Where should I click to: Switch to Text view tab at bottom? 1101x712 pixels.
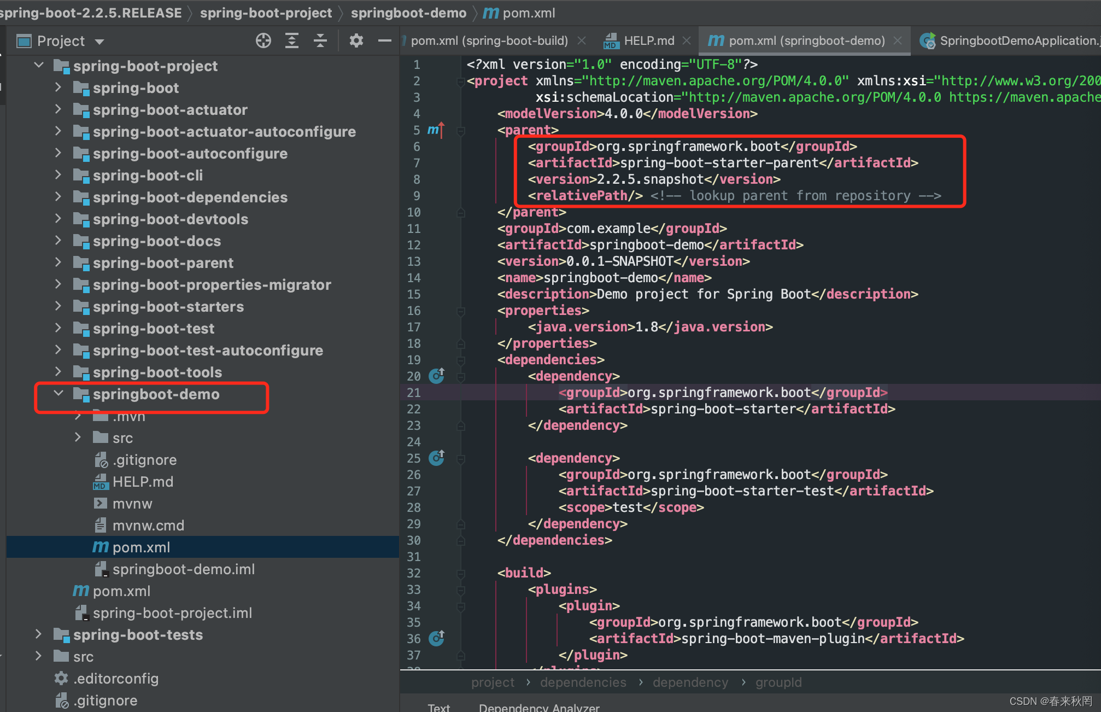click(x=439, y=707)
